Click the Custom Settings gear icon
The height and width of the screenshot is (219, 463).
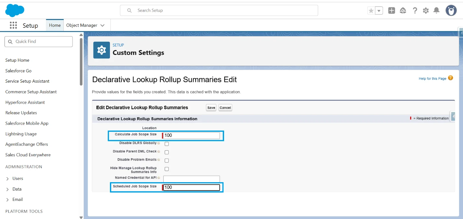click(102, 50)
